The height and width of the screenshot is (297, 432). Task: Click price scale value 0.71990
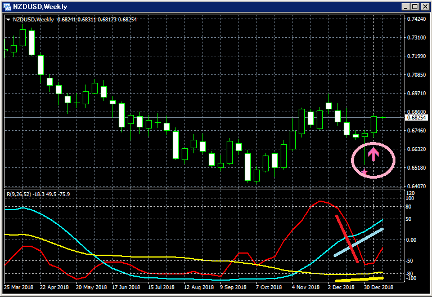[x=416, y=56]
